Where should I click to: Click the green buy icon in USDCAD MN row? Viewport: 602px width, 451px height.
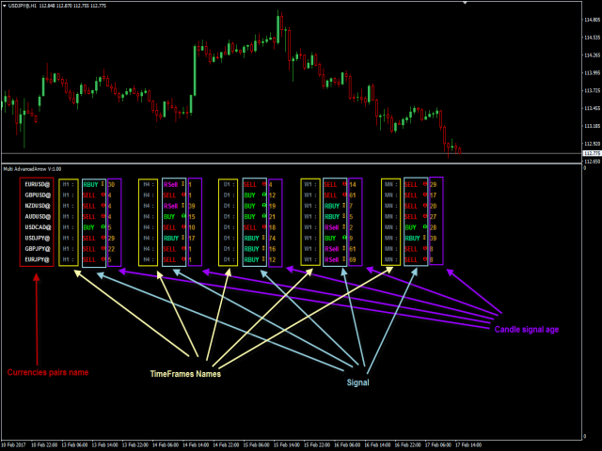click(x=425, y=227)
